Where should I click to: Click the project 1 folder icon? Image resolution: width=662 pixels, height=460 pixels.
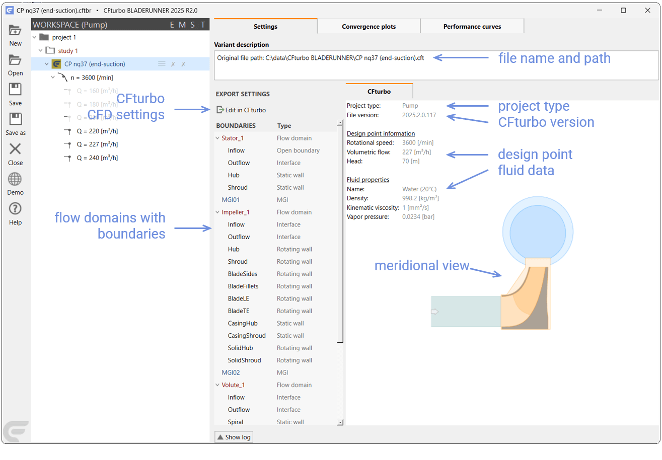click(x=44, y=37)
